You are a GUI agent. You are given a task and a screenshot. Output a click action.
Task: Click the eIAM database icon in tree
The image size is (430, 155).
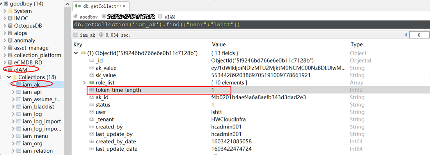coord(11,70)
